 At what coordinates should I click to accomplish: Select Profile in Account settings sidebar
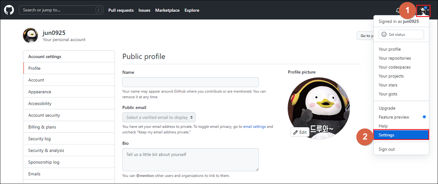tap(69, 68)
